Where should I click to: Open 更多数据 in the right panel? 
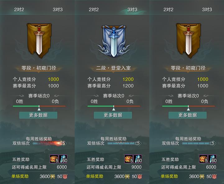(188, 115)
